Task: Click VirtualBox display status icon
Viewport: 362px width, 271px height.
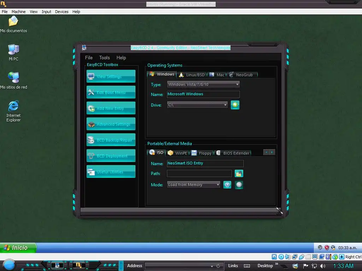Action: (315, 257)
